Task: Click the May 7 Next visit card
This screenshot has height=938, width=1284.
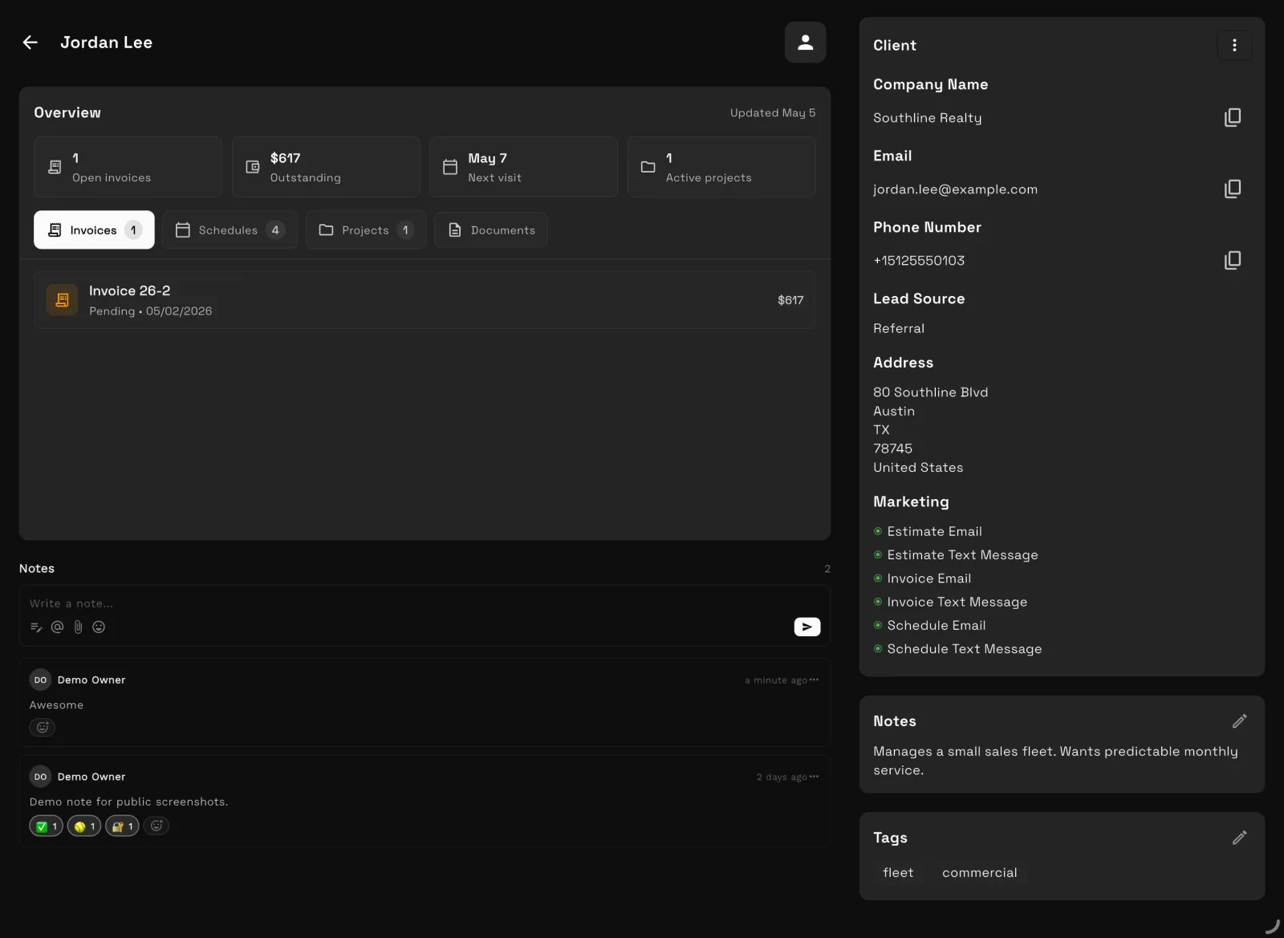Action: (523, 167)
